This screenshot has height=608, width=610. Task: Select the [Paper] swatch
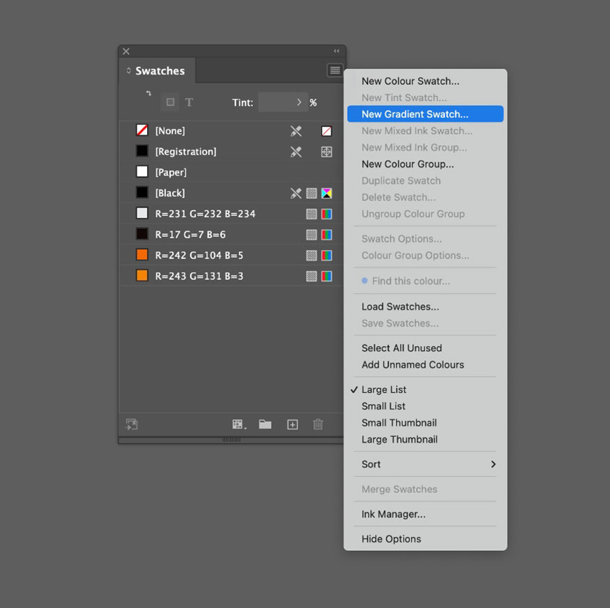pos(231,172)
